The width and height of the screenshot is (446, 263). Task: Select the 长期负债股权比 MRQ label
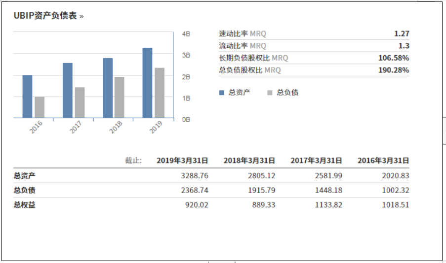tap(253, 58)
